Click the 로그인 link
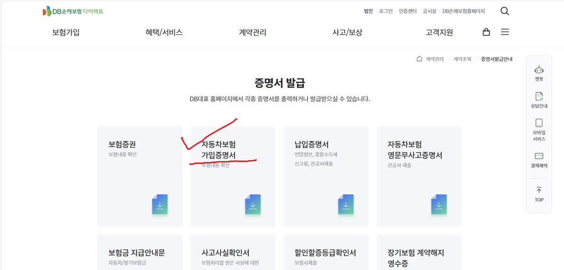Screen dimensions: 564x270 click(x=386, y=11)
